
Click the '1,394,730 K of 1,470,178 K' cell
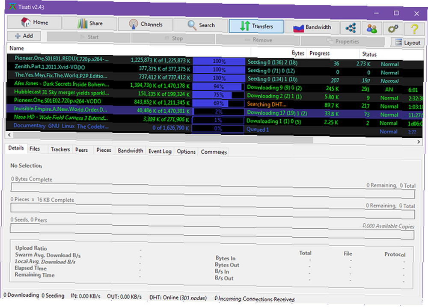pyautogui.click(x=160, y=86)
